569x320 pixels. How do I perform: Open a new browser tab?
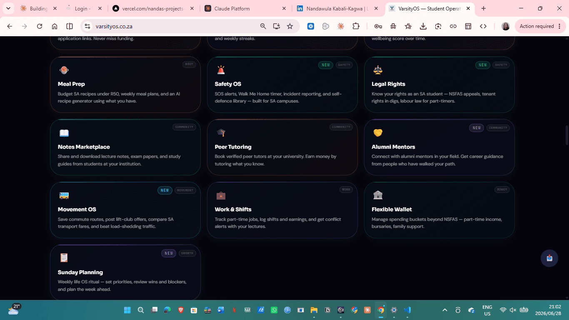point(484,8)
